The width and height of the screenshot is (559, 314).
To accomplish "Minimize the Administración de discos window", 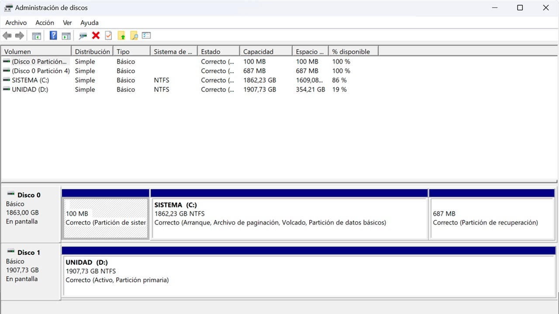I will (494, 8).
